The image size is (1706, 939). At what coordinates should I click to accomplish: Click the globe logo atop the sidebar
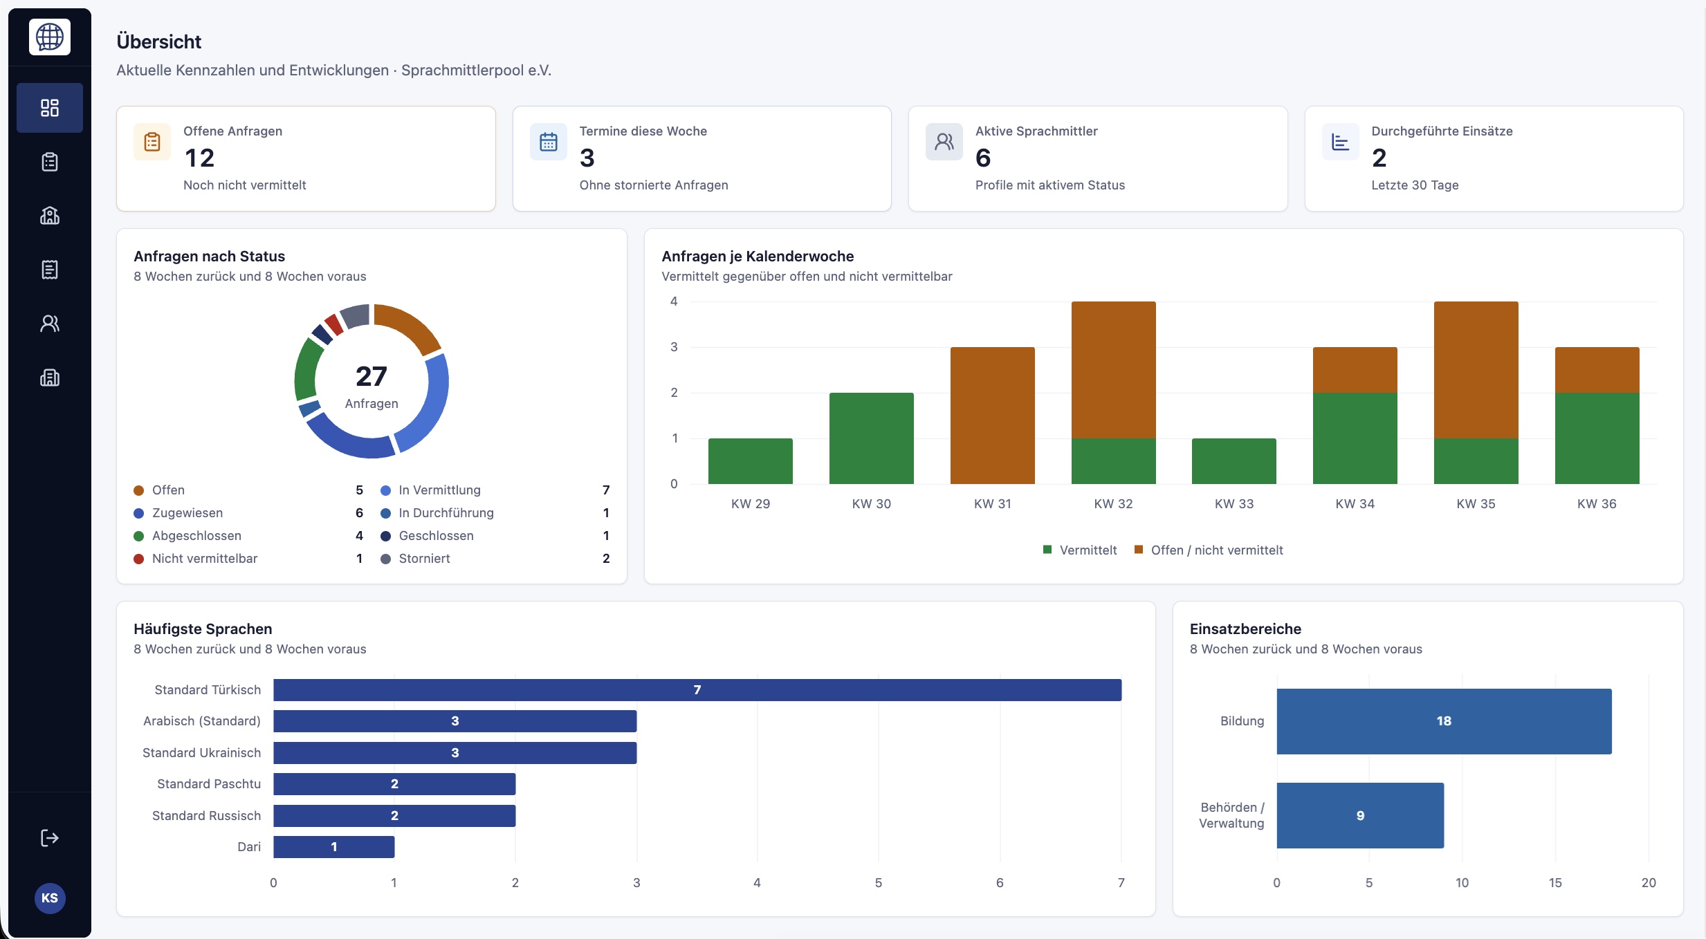[50, 37]
